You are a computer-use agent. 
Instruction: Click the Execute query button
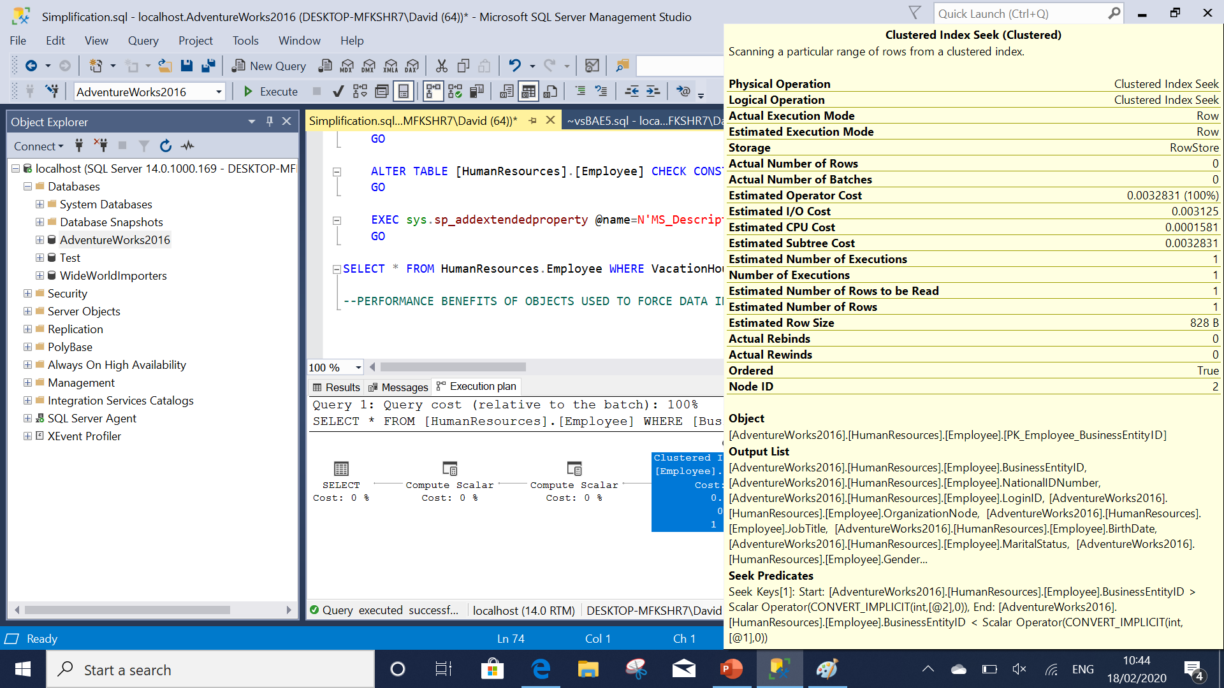click(270, 92)
